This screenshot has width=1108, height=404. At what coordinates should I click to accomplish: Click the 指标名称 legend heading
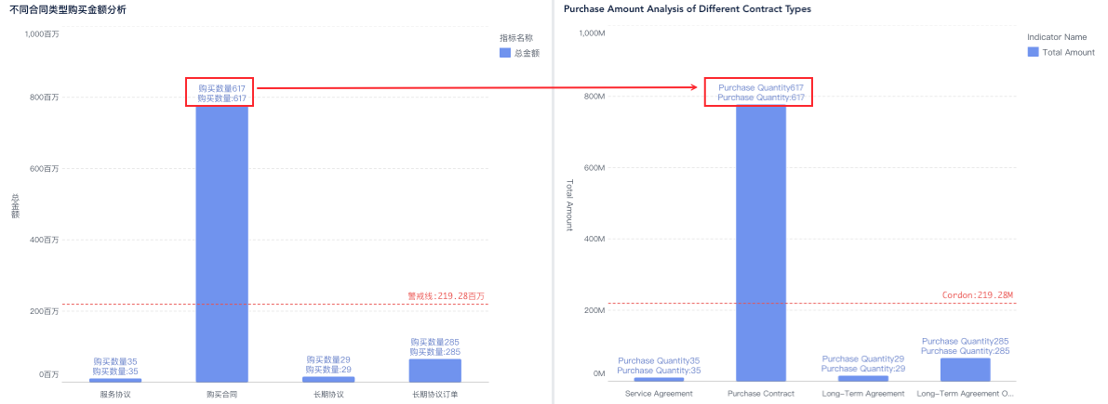click(x=516, y=38)
